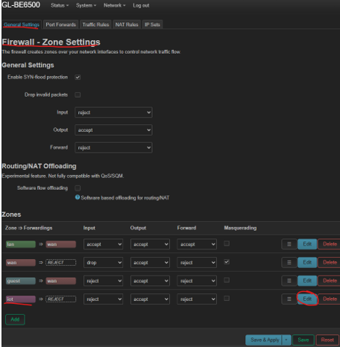Screen dimensions: 340x347
Task: Click the drag handle icon for guest zone
Action: click(x=289, y=281)
